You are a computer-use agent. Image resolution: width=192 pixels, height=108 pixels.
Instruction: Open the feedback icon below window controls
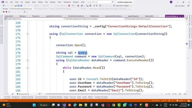point(188,6)
